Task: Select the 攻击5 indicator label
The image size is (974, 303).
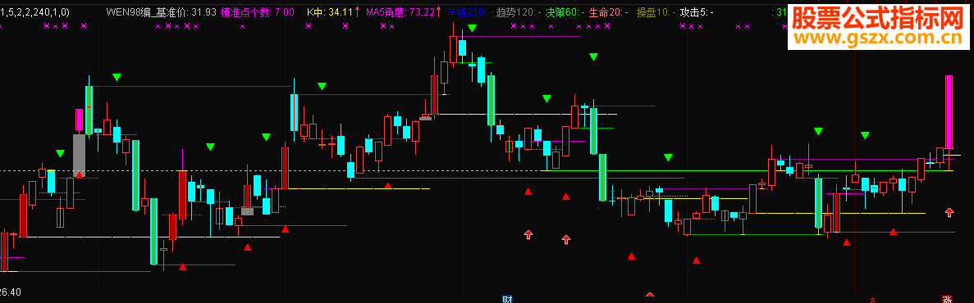Action: pos(697,11)
